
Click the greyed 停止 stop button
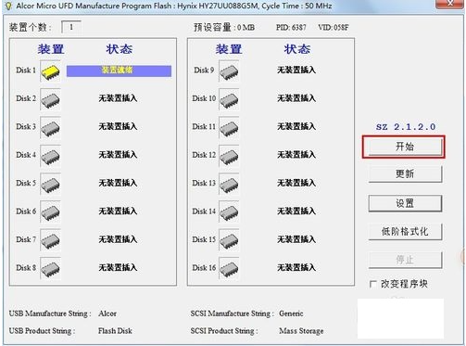(405, 260)
